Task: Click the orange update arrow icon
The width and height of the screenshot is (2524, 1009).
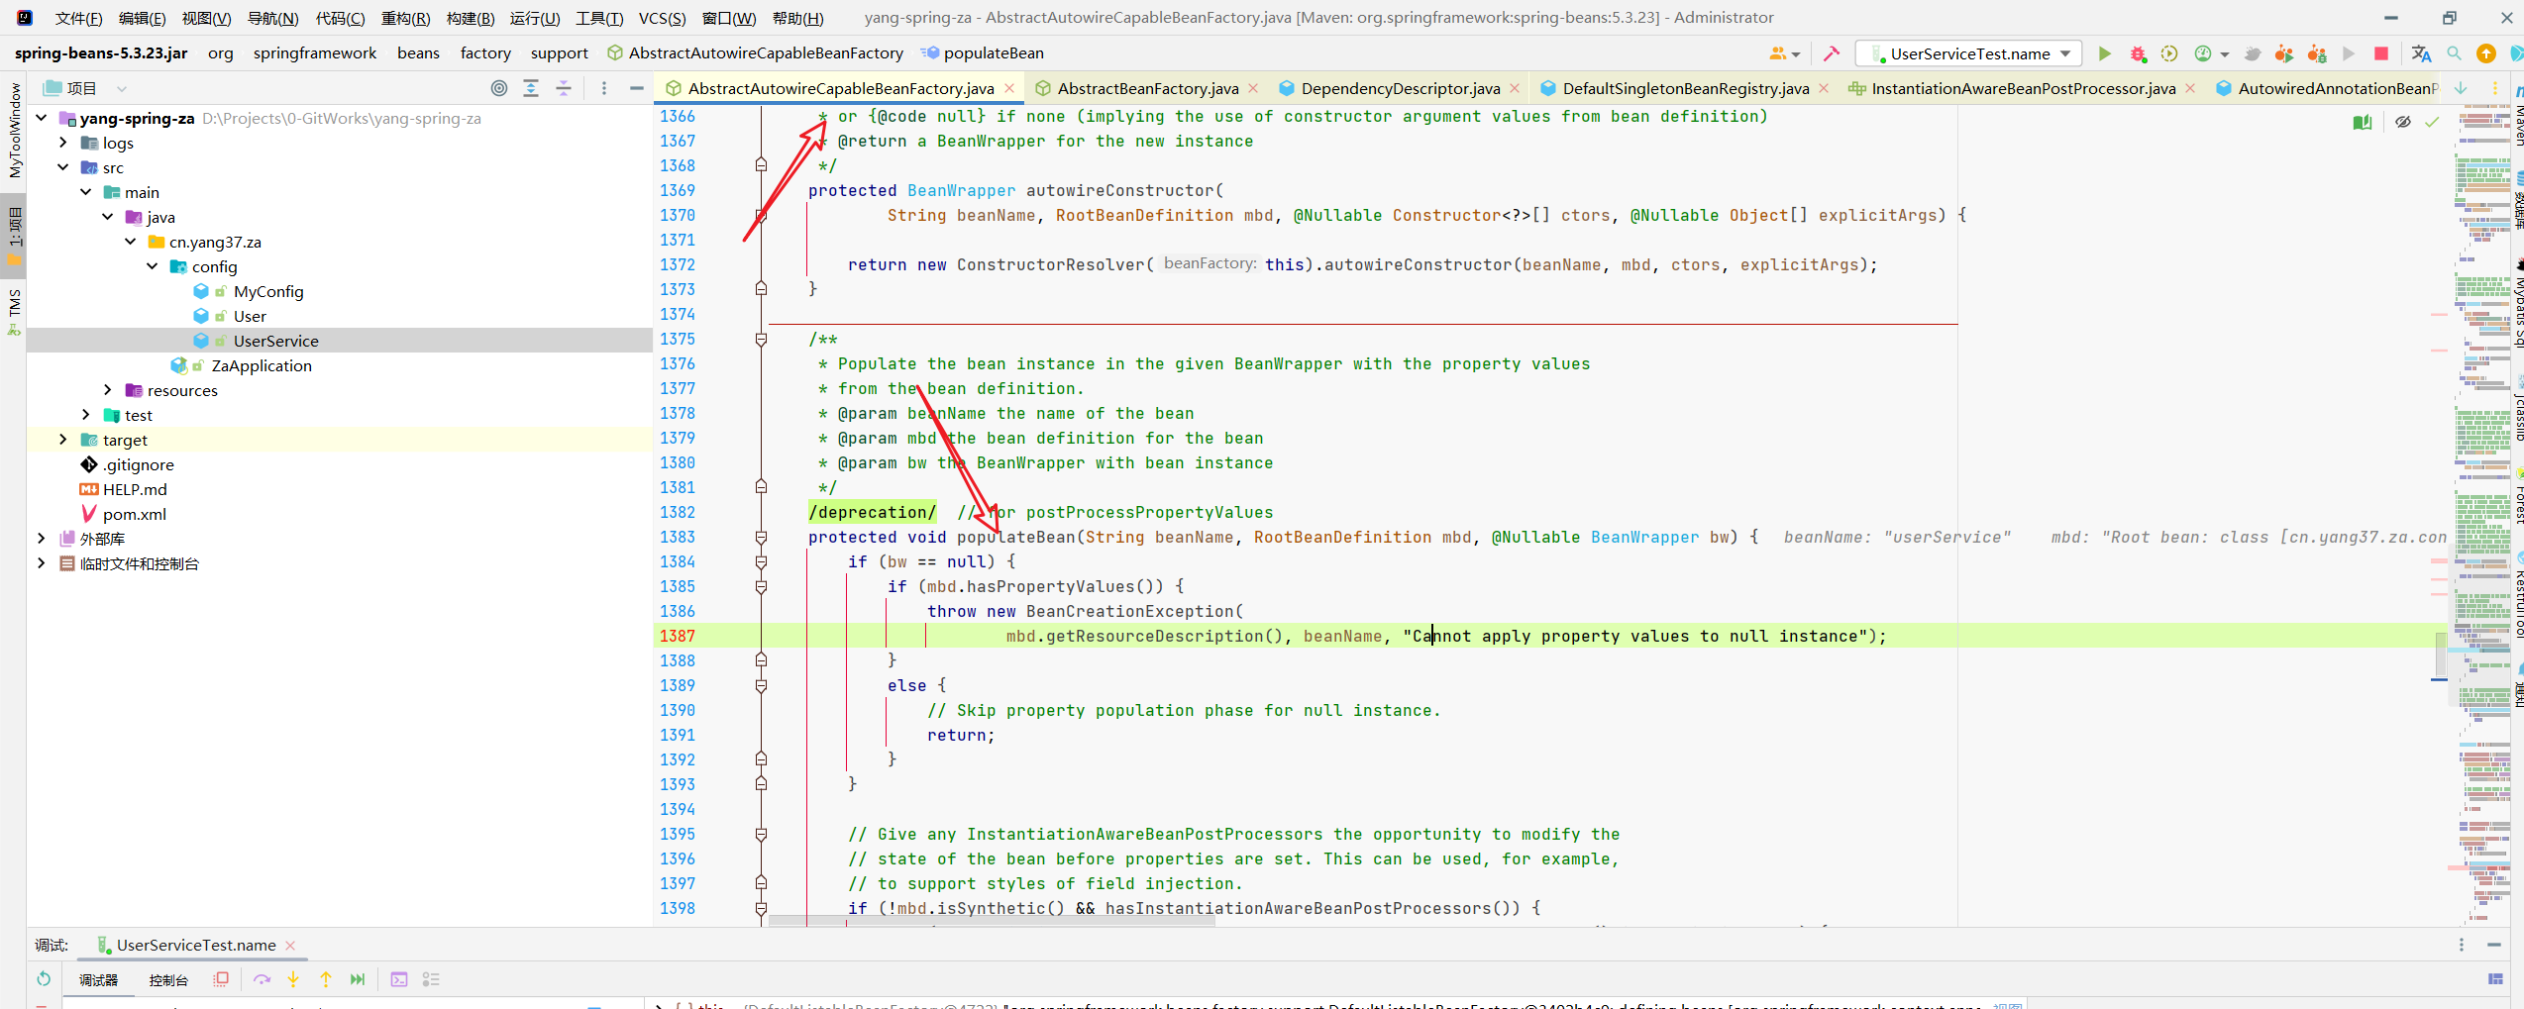Action: tap(2486, 53)
